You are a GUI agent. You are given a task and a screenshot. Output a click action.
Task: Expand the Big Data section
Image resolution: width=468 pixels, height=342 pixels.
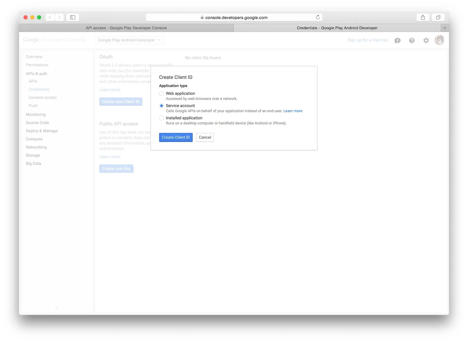tap(33, 163)
